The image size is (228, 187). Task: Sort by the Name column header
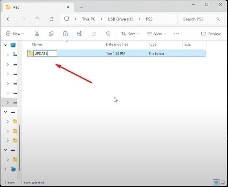click(37, 44)
